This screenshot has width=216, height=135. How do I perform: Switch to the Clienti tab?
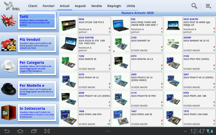[x=33, y=6]
